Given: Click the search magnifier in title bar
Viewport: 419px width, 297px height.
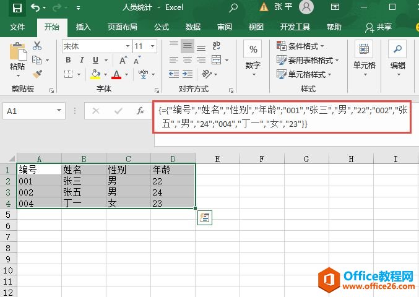Looking at the screenshot, I should click(233, 8).
